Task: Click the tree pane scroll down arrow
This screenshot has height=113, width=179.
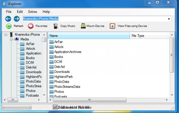Action: (x=44, y=95)
